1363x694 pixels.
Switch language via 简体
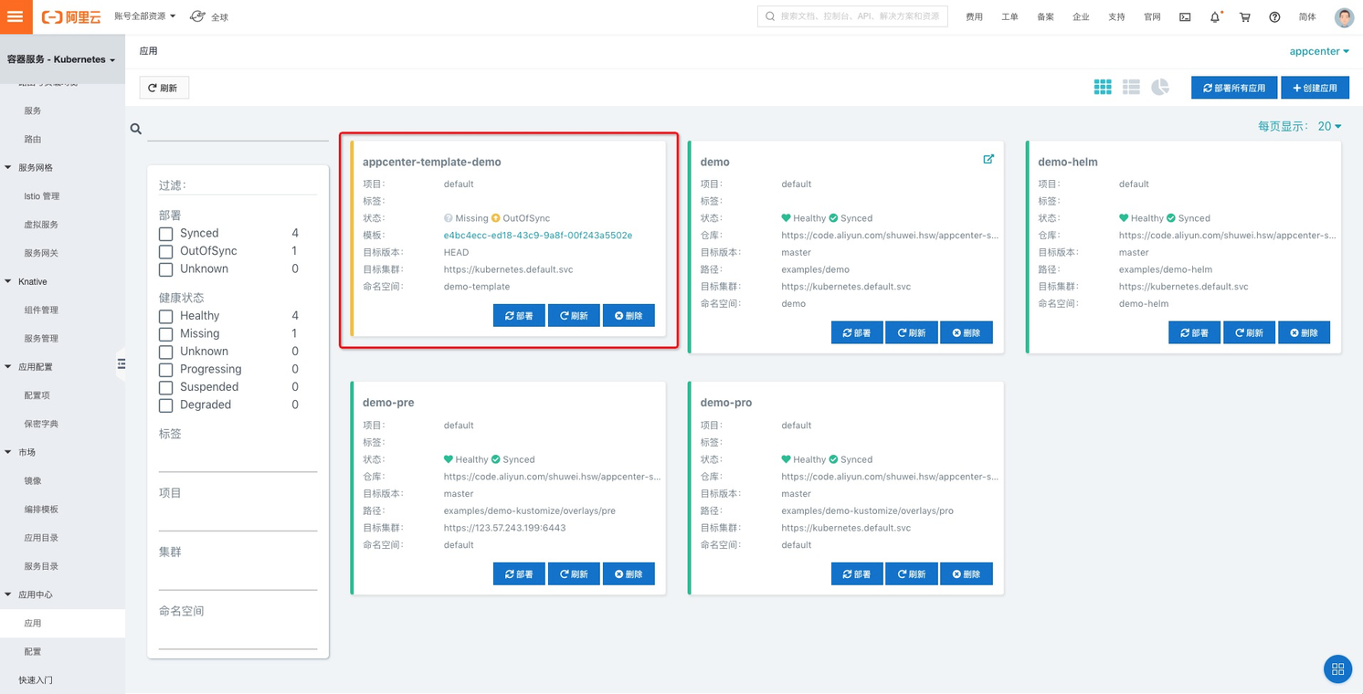pos(1308,17)
